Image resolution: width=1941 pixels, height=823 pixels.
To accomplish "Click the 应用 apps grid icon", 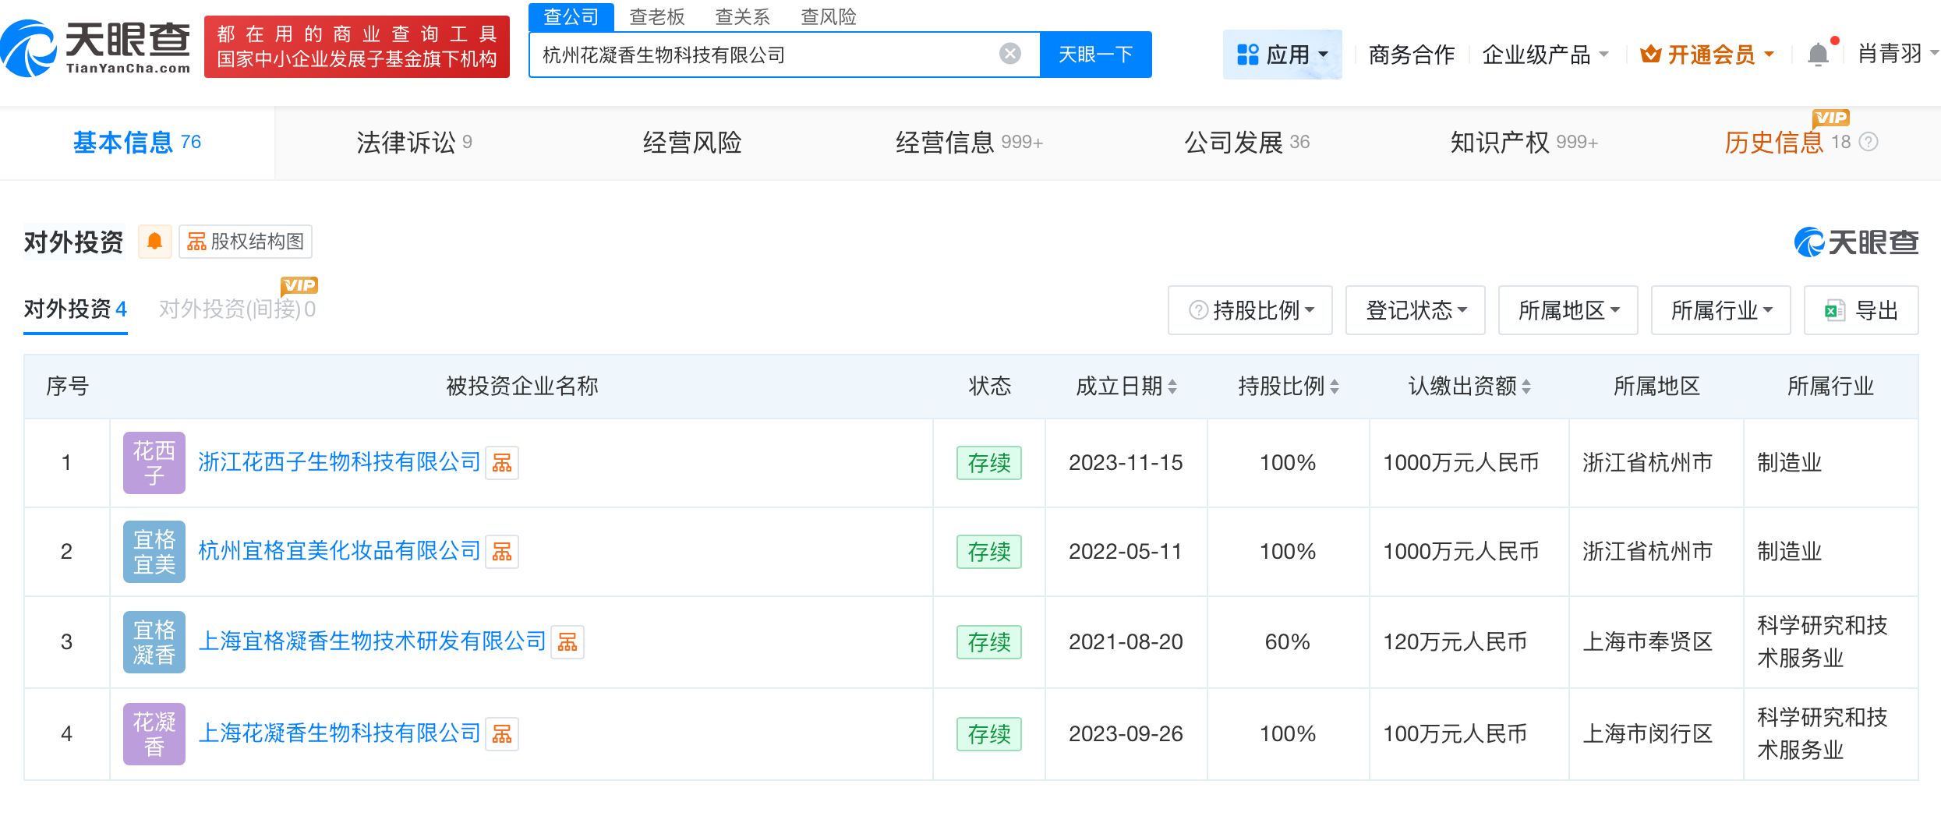I will 1247,53.
